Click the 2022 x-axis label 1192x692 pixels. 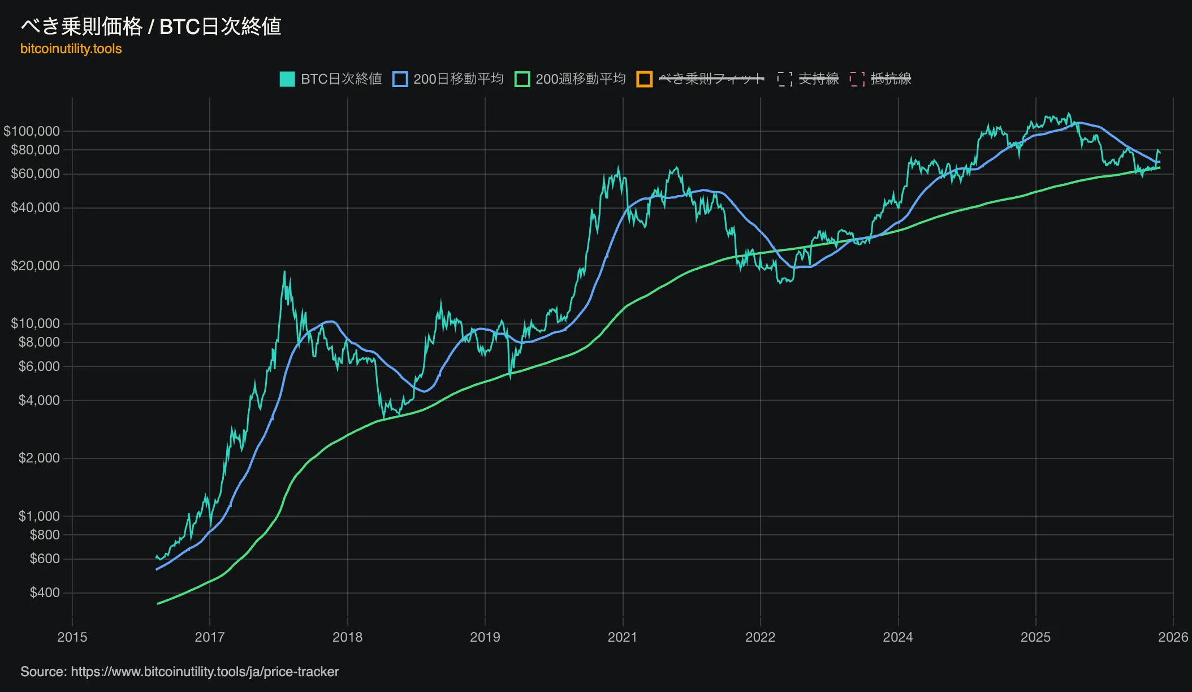pyautogui.click(x=761, y=637)
